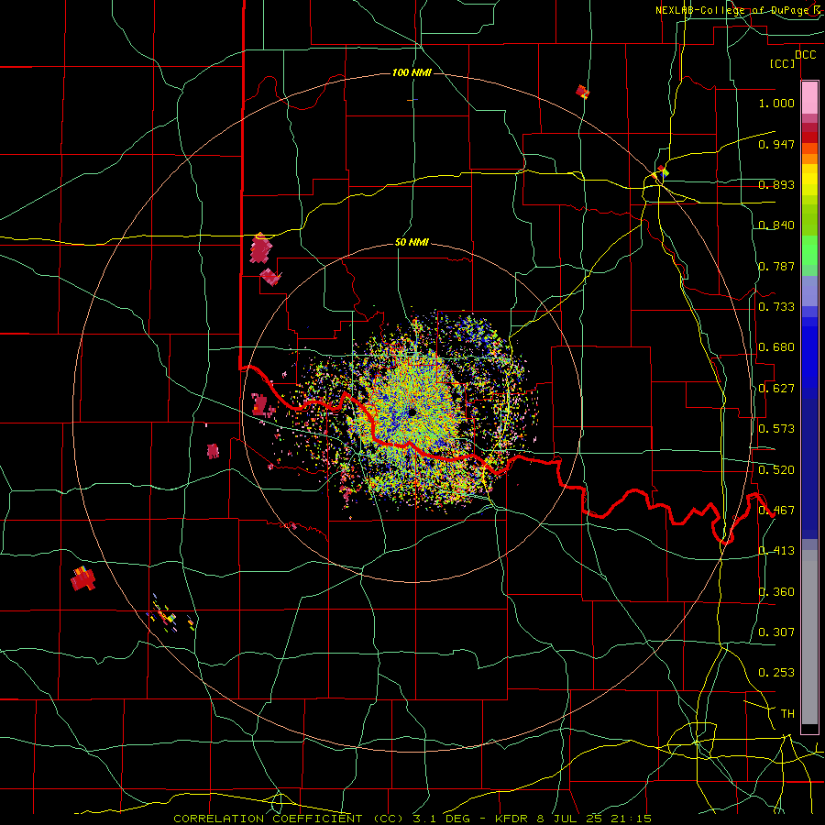Click the 0.893 legend value
825x825 pixels.
[776, 184]
